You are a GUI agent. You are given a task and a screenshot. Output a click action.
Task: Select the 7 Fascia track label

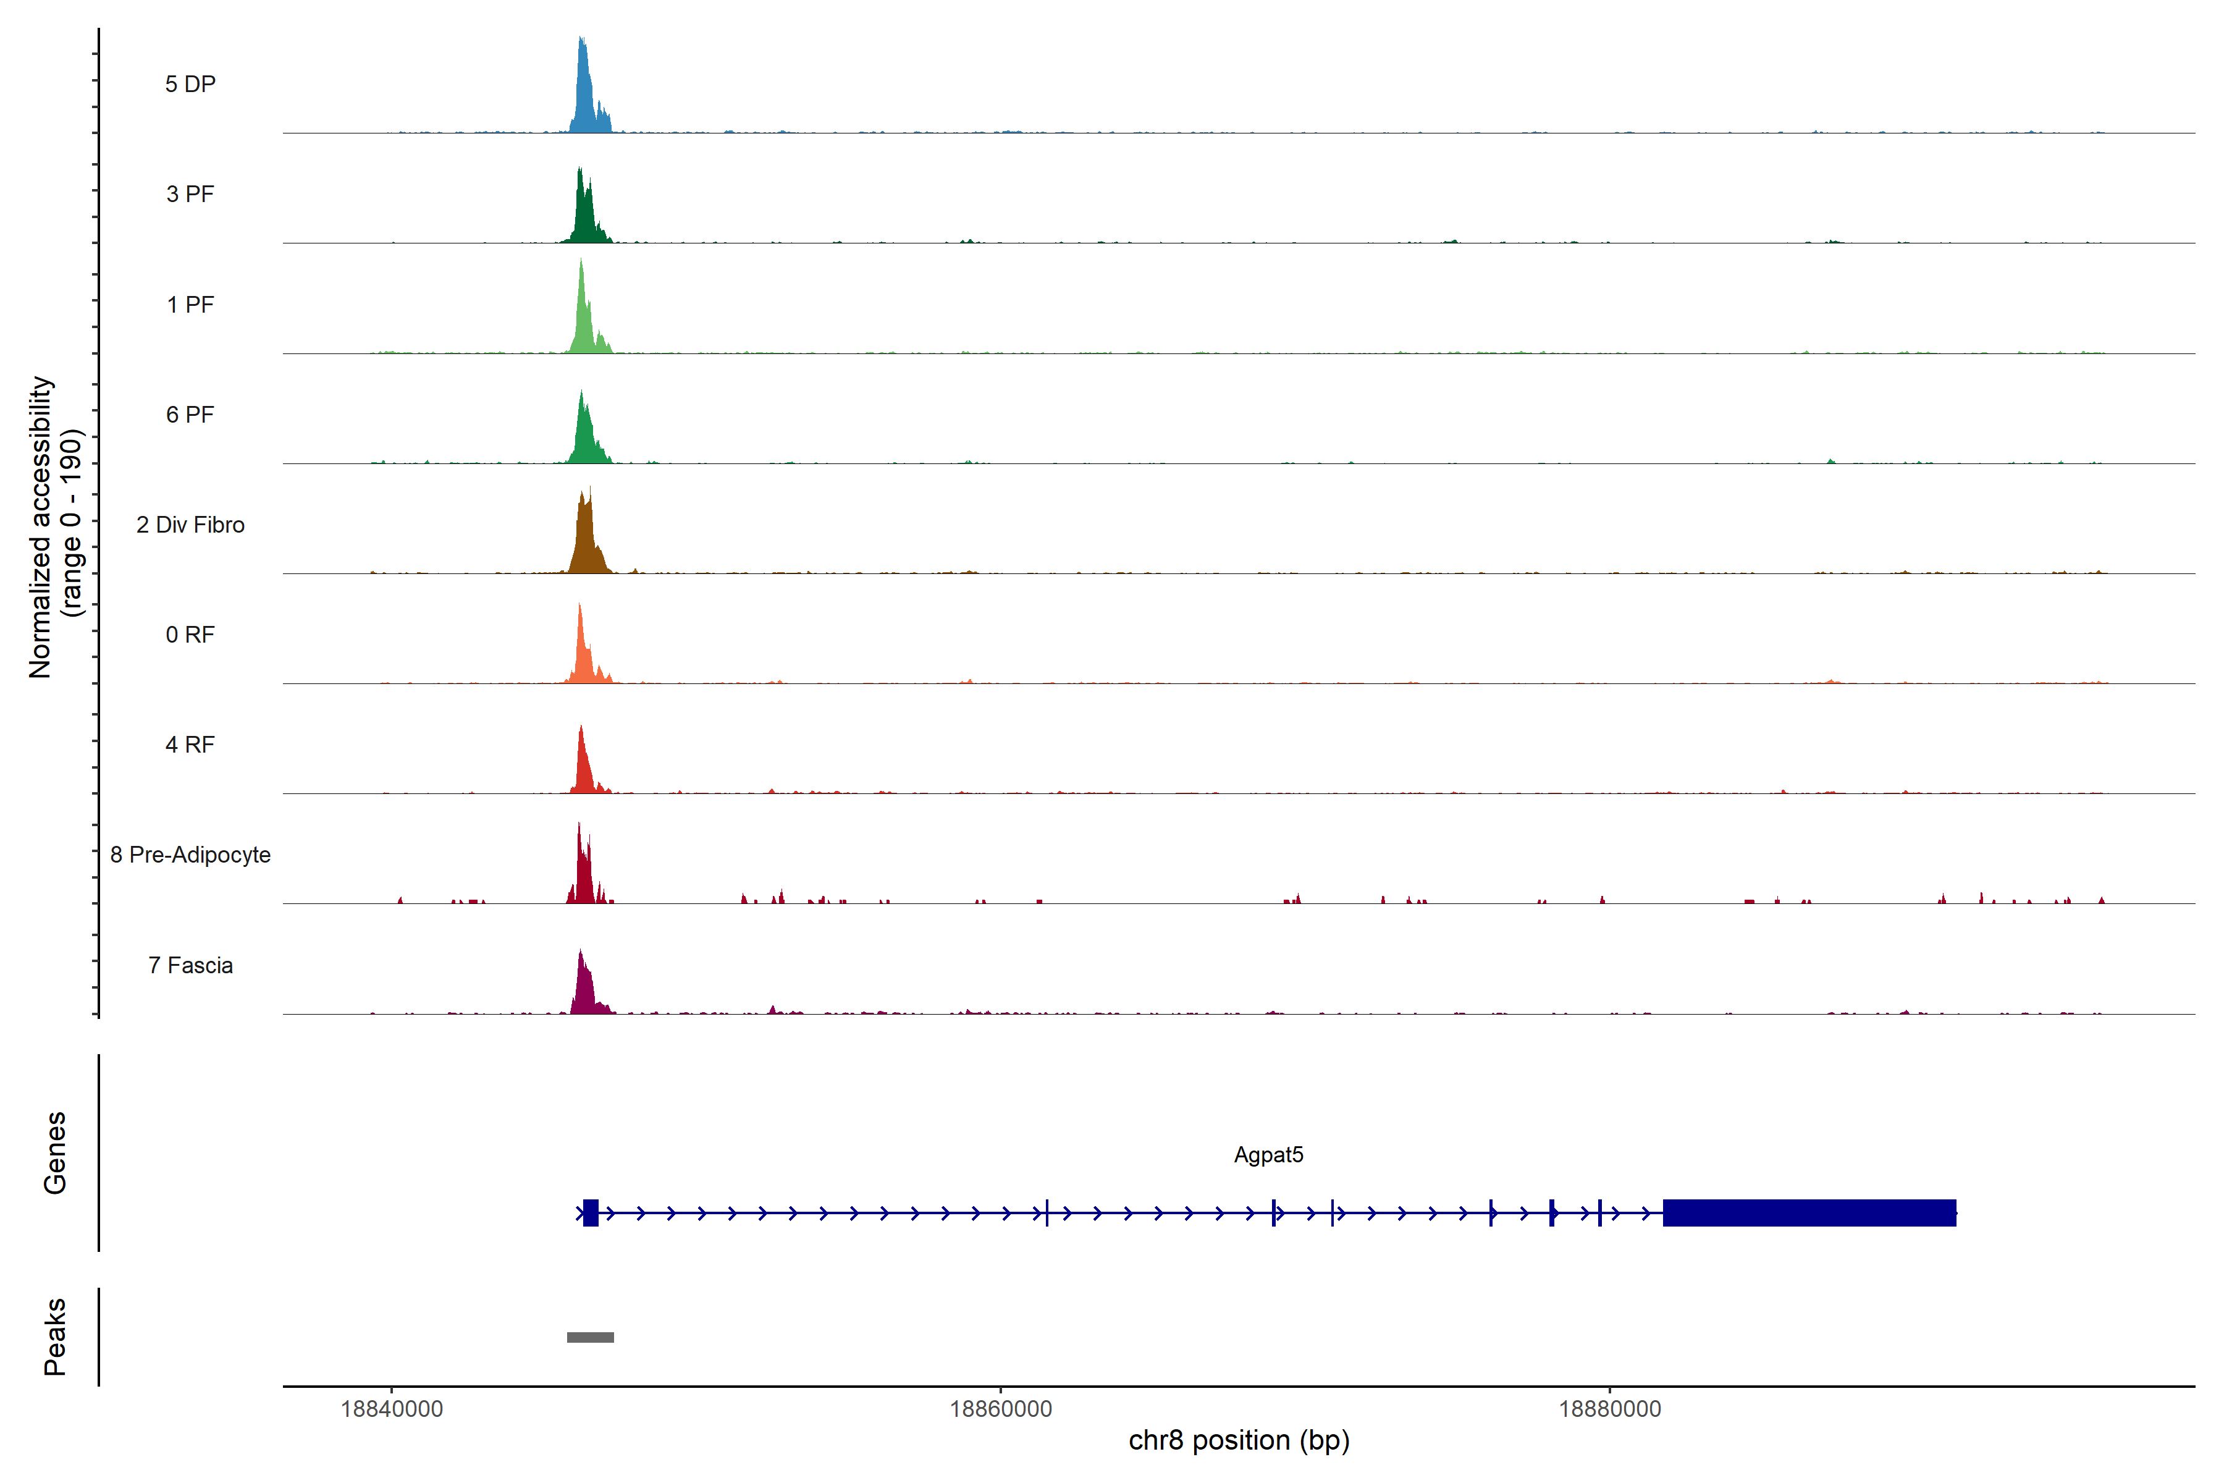[190, 966]
